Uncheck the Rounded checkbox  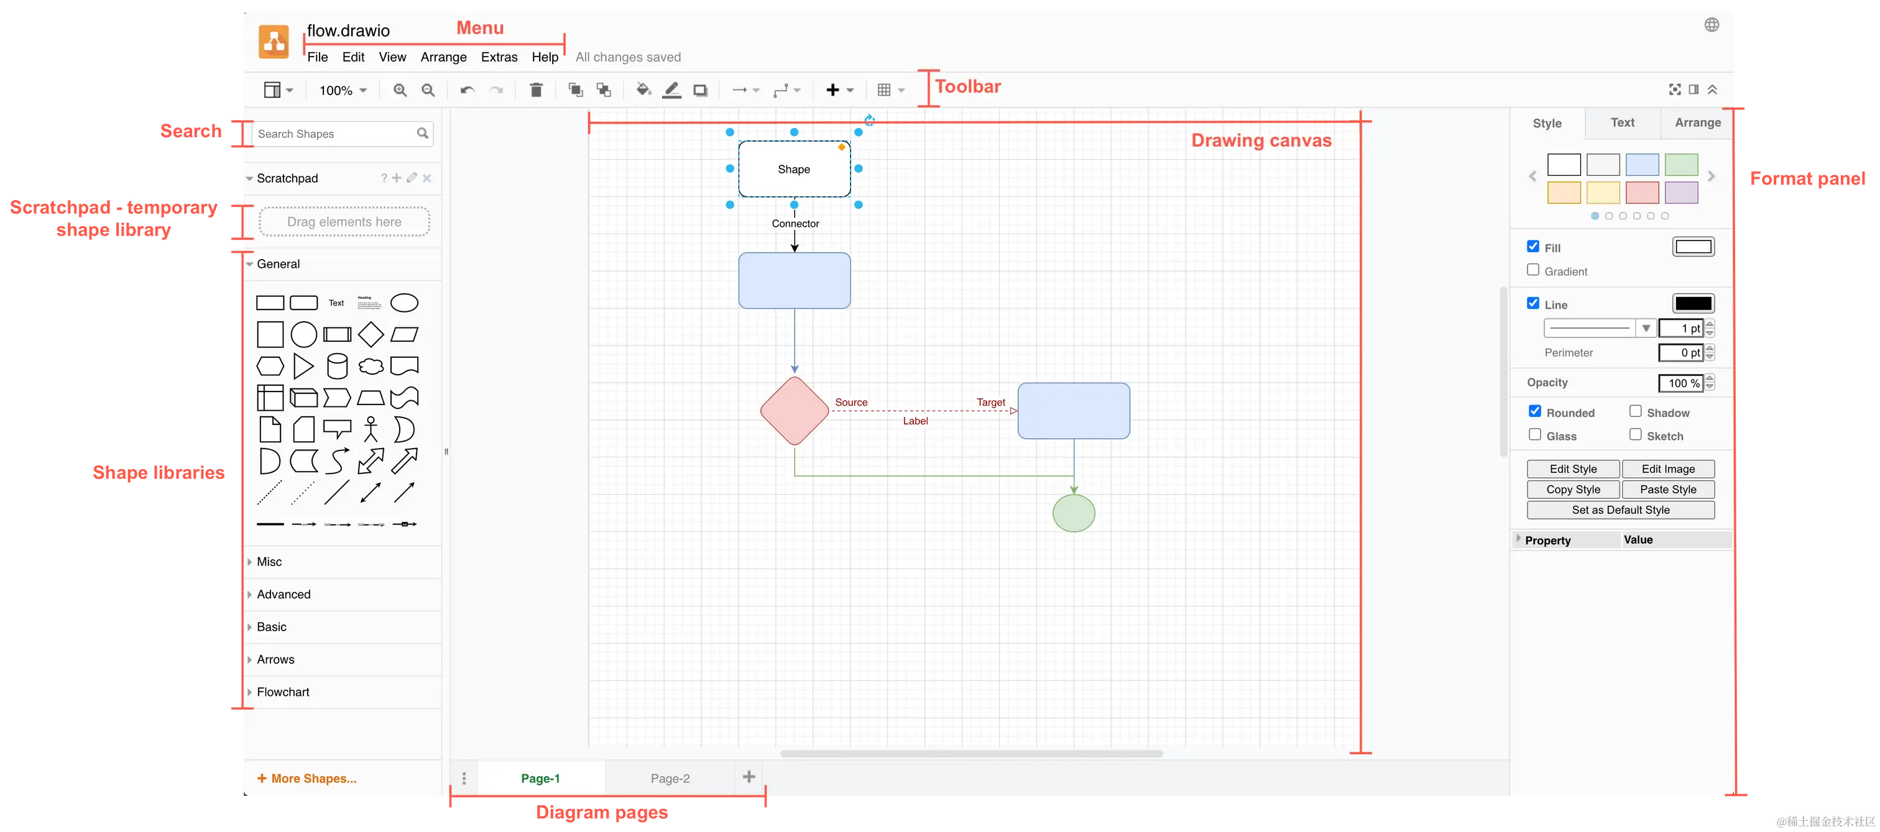tap(1535, 411)
